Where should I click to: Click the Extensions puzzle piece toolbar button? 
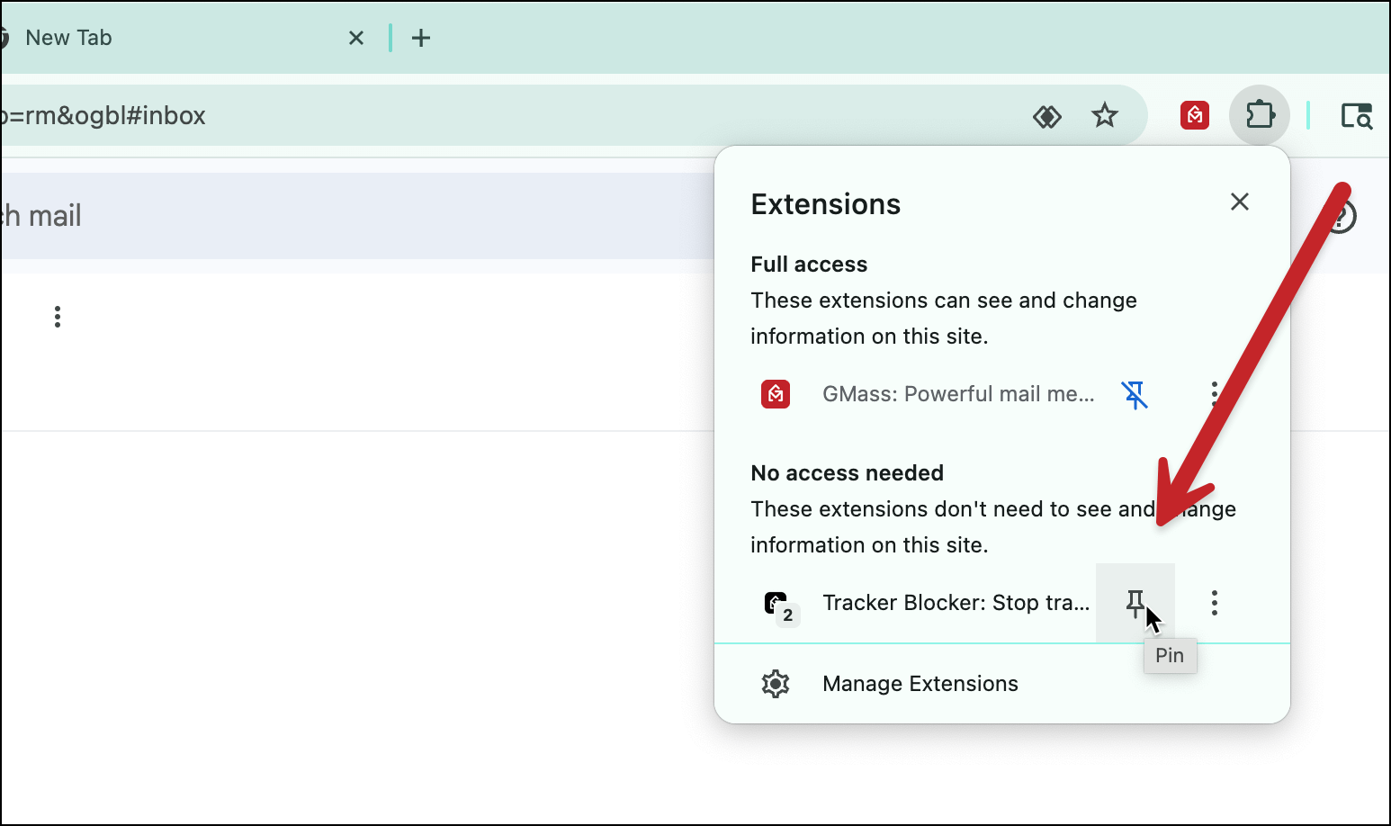tap(1260, 115)
